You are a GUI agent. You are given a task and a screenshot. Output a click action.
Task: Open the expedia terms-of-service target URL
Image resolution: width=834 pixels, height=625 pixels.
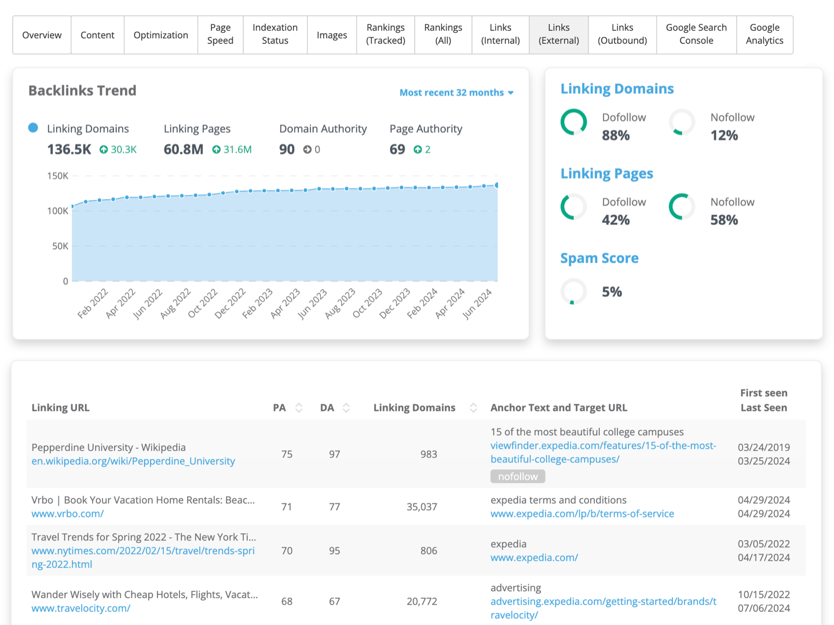(582, 514)
